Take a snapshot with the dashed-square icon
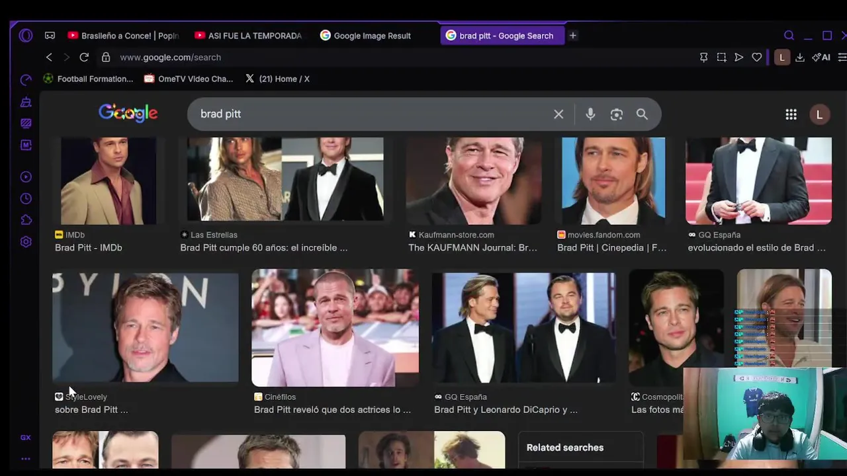Screen dimensions: 847x476 [721, 58]
